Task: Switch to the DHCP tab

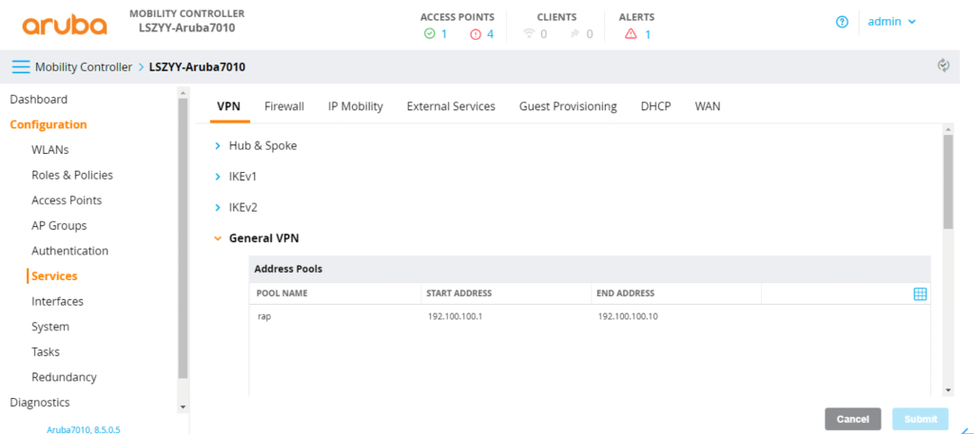Action: coord(656,106)
